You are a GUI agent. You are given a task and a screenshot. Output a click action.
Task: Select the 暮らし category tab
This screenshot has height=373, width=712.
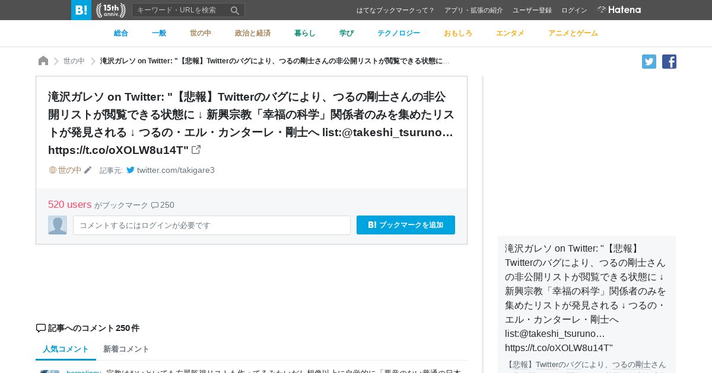[305, 33]
